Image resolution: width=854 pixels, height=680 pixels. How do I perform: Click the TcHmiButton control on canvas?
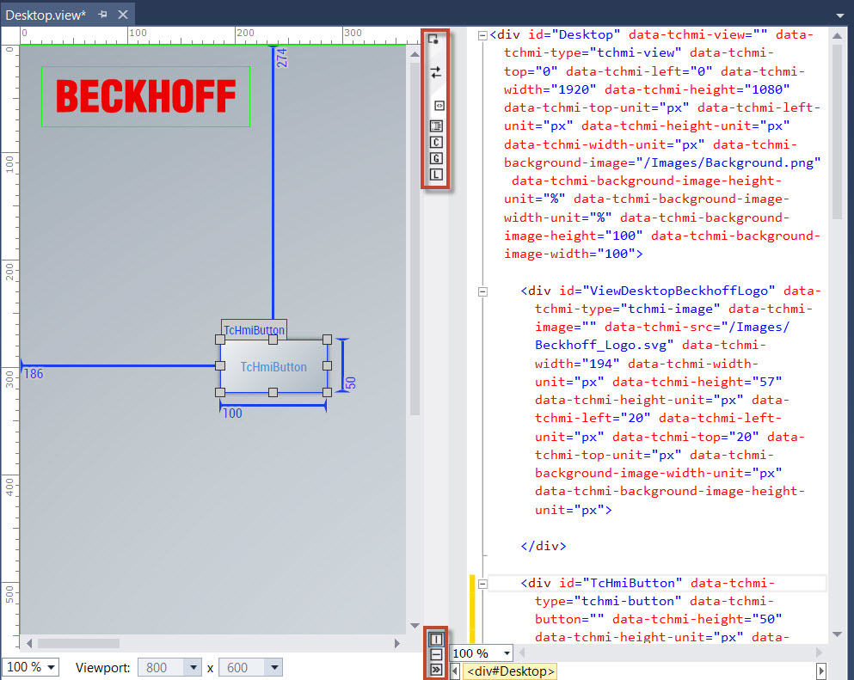click(273, 366)
